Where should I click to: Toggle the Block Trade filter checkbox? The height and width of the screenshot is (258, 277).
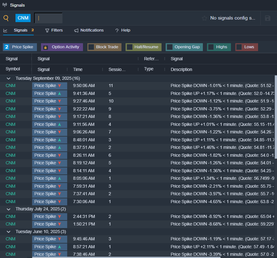point(91,47)
